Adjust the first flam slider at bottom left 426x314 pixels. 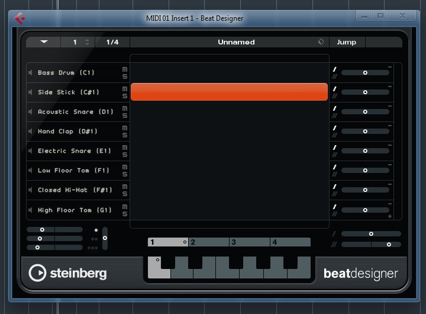54,230
